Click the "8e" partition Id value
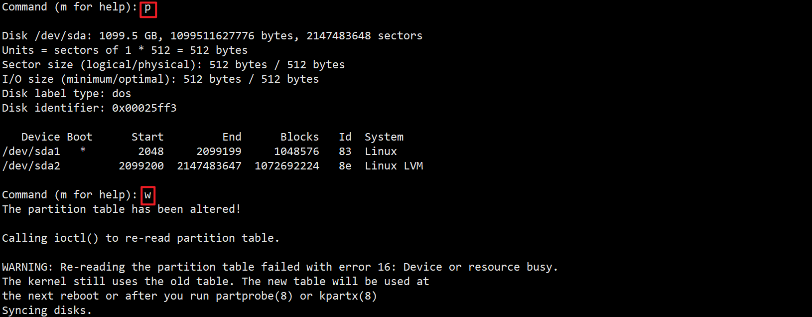The width and height of the screenshot is (812, 317). [x=345, y=166]
